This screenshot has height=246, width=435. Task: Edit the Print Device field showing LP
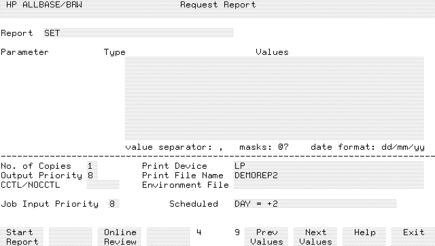(x=328, y=166)
